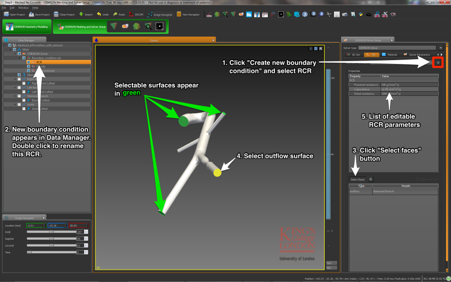Switch to the Material tab
The height and width of the screenshot is (282, 451).
389,55
